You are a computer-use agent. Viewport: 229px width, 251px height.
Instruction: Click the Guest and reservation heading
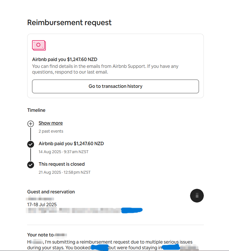coord(51,192)
